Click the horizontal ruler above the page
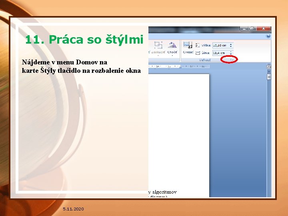Viewport: 288px width, 216px height. (x=179, y=66)
